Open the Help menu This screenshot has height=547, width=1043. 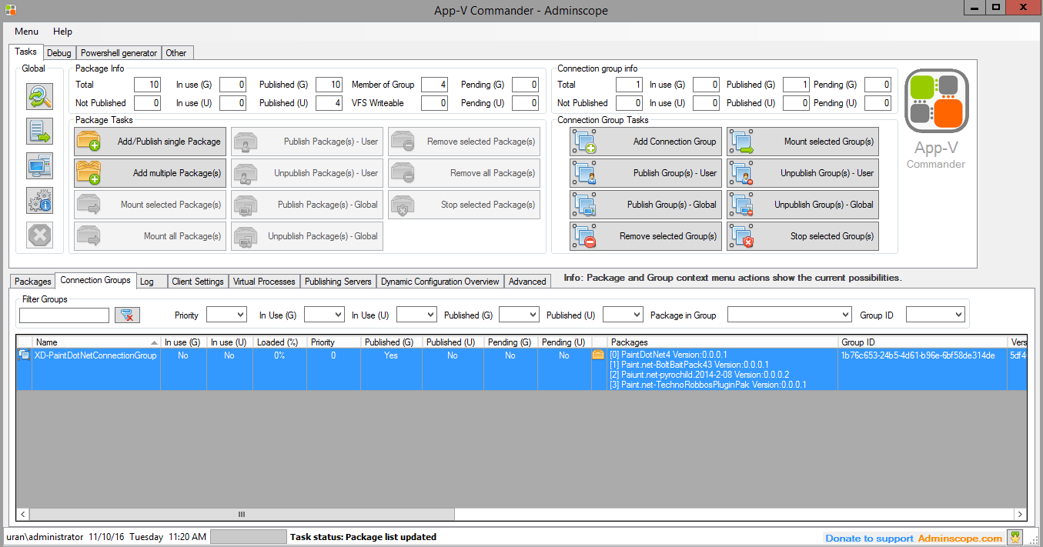tap(62, 32)
